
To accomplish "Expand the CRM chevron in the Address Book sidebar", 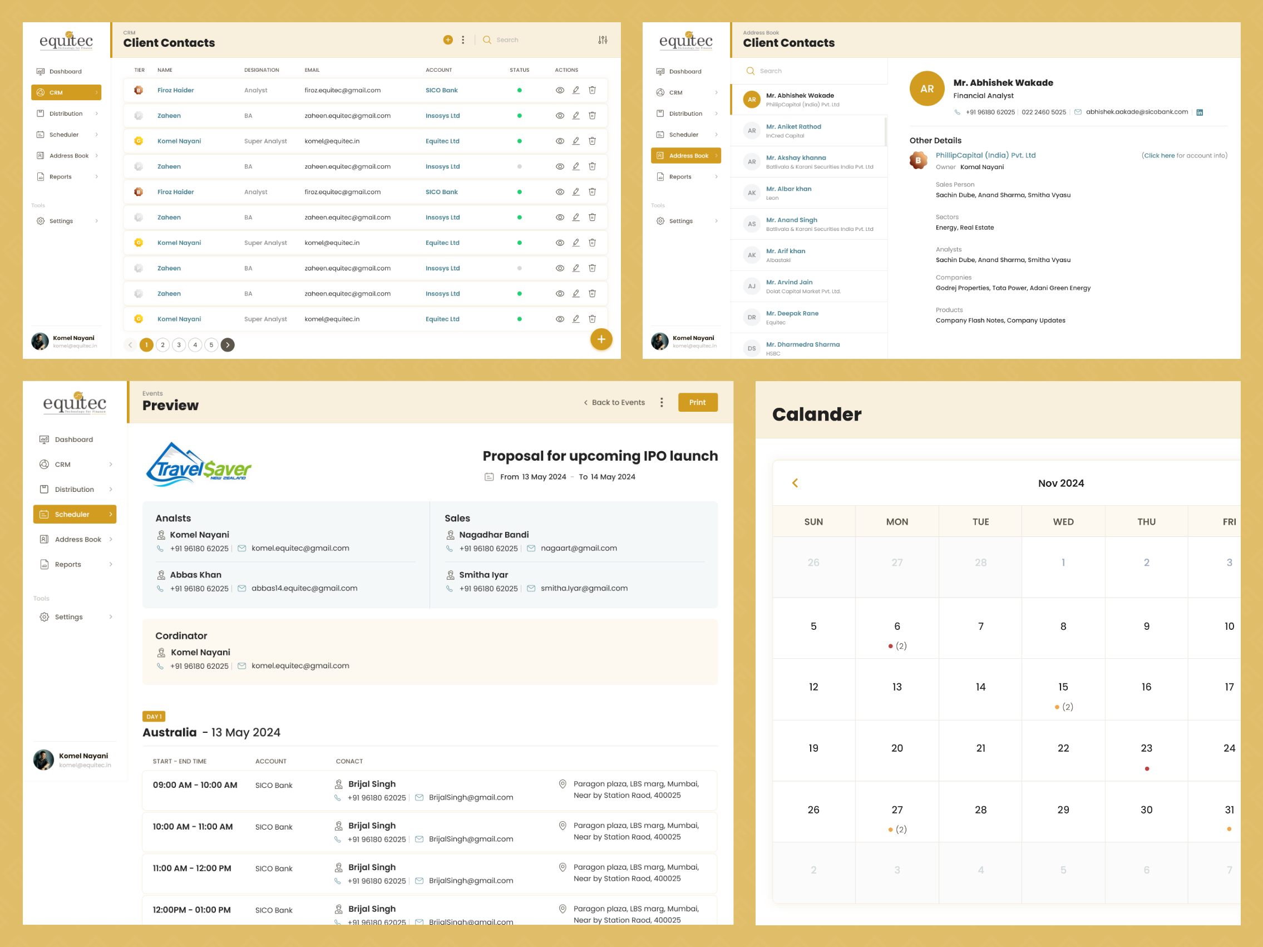I will (717, 92).
